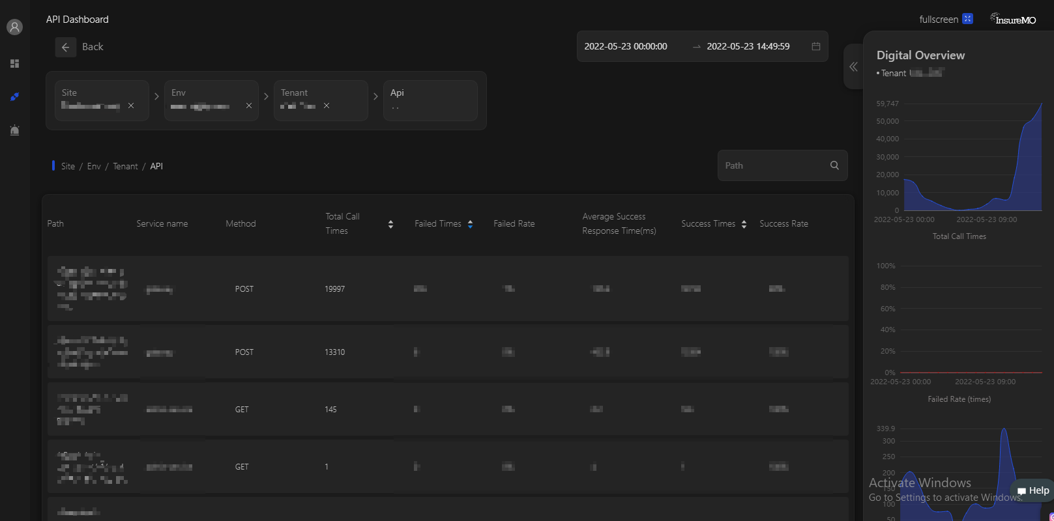Clear the Site filter selection
Viewport: 1054px width, 521px height.
[131, 106]
